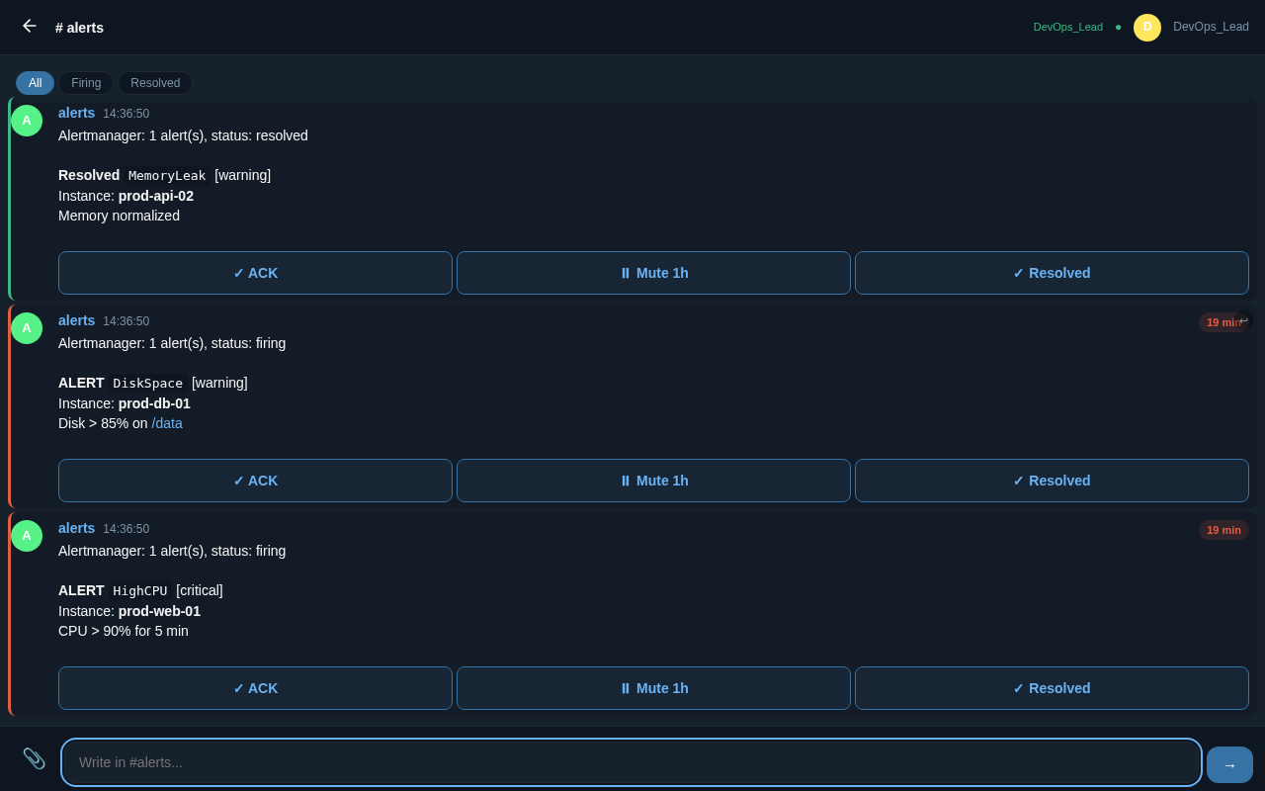Viewport: 1265px width, 791px height.
Task: Attach a file with the paperclip icon
Action: coord(34,758)
